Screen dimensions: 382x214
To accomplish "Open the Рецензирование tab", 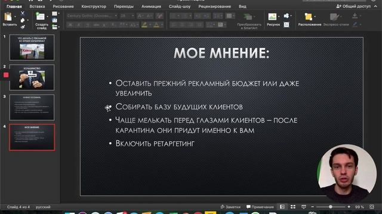I will (x=215, y=7).
